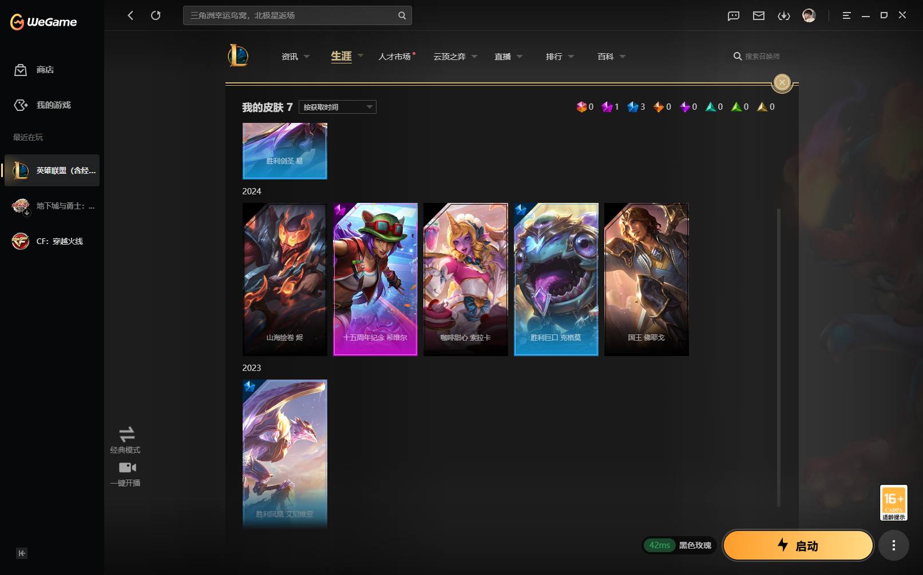Open the 直播 live tab

coord(502,57)
